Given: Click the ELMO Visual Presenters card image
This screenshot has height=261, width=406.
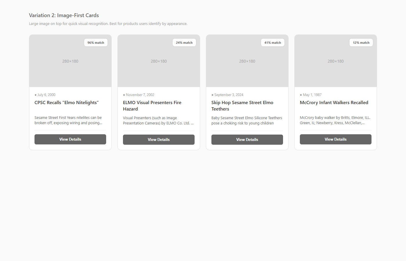Looking at the screenshot, I should click(x=159, y=61).
